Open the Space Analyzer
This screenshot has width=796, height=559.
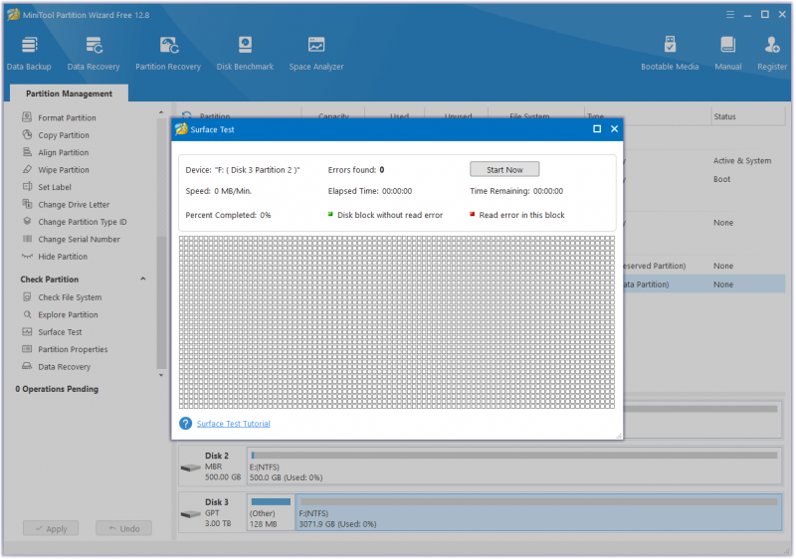[316, 53]
